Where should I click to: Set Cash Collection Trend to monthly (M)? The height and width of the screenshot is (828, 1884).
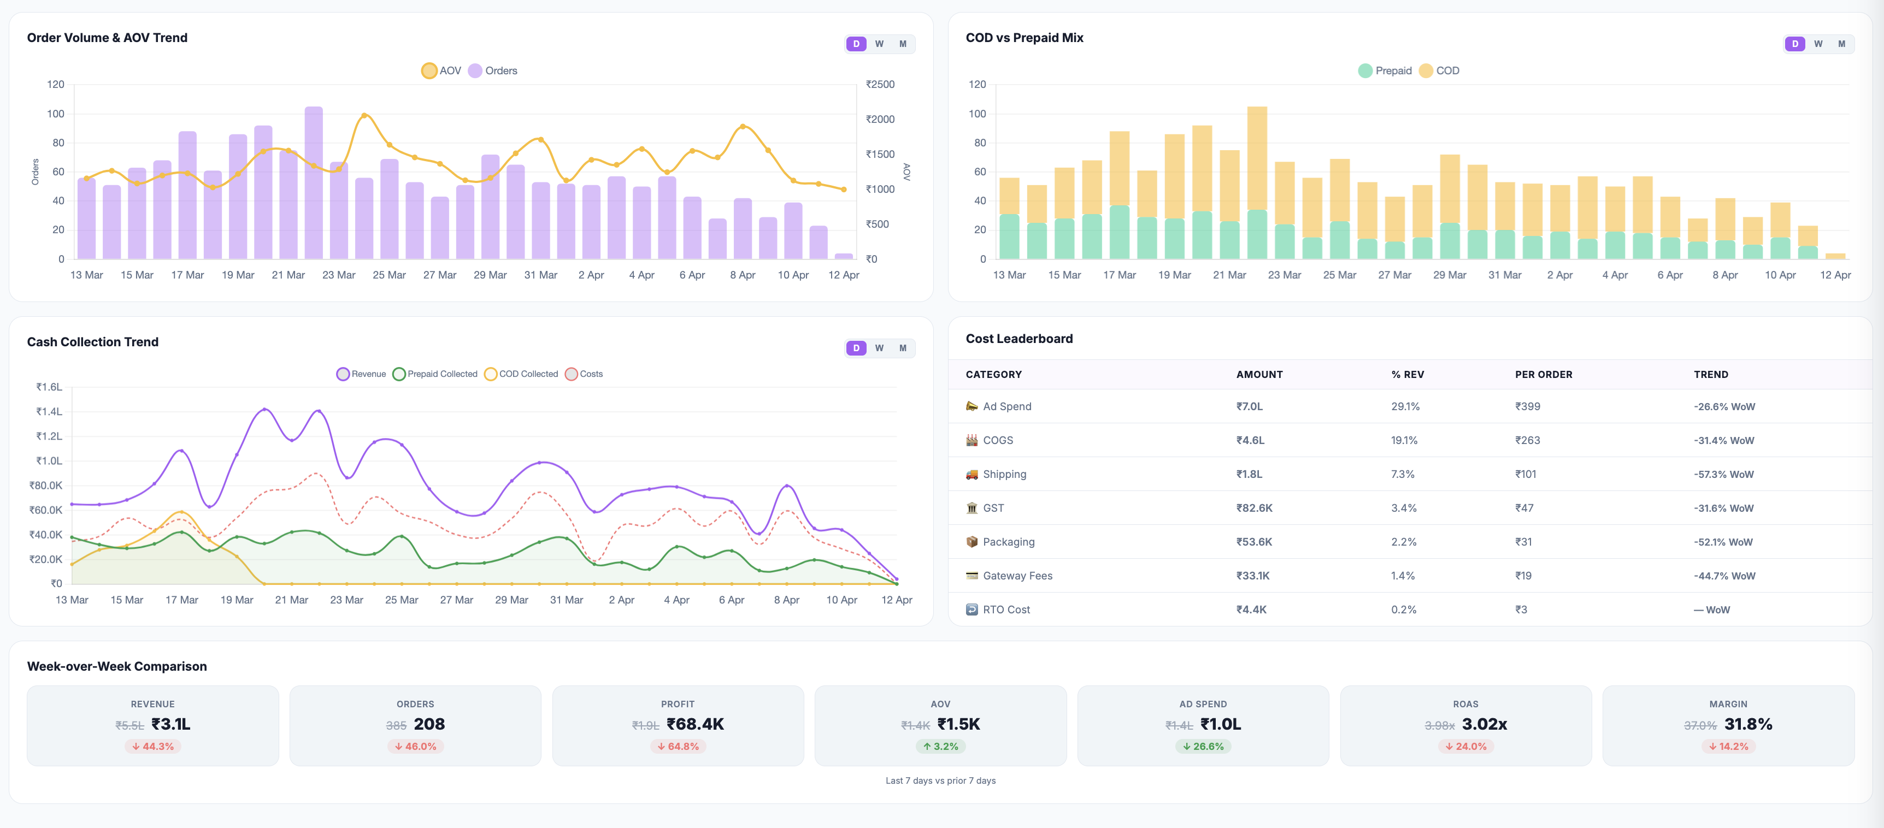(x=903, y=348)
